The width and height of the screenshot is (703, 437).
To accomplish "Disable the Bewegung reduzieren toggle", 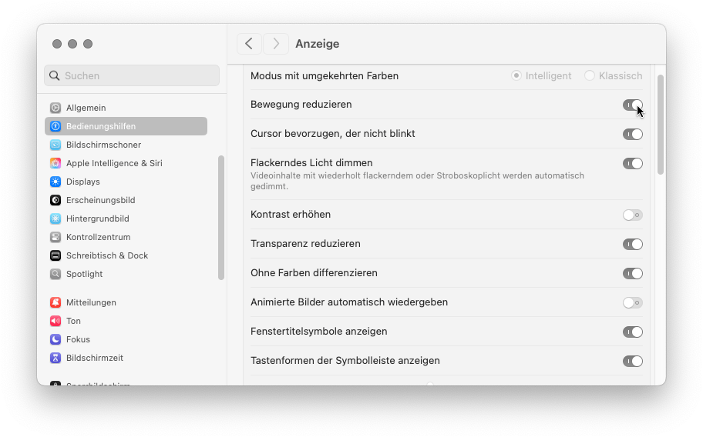I will (x=632, y=105).
